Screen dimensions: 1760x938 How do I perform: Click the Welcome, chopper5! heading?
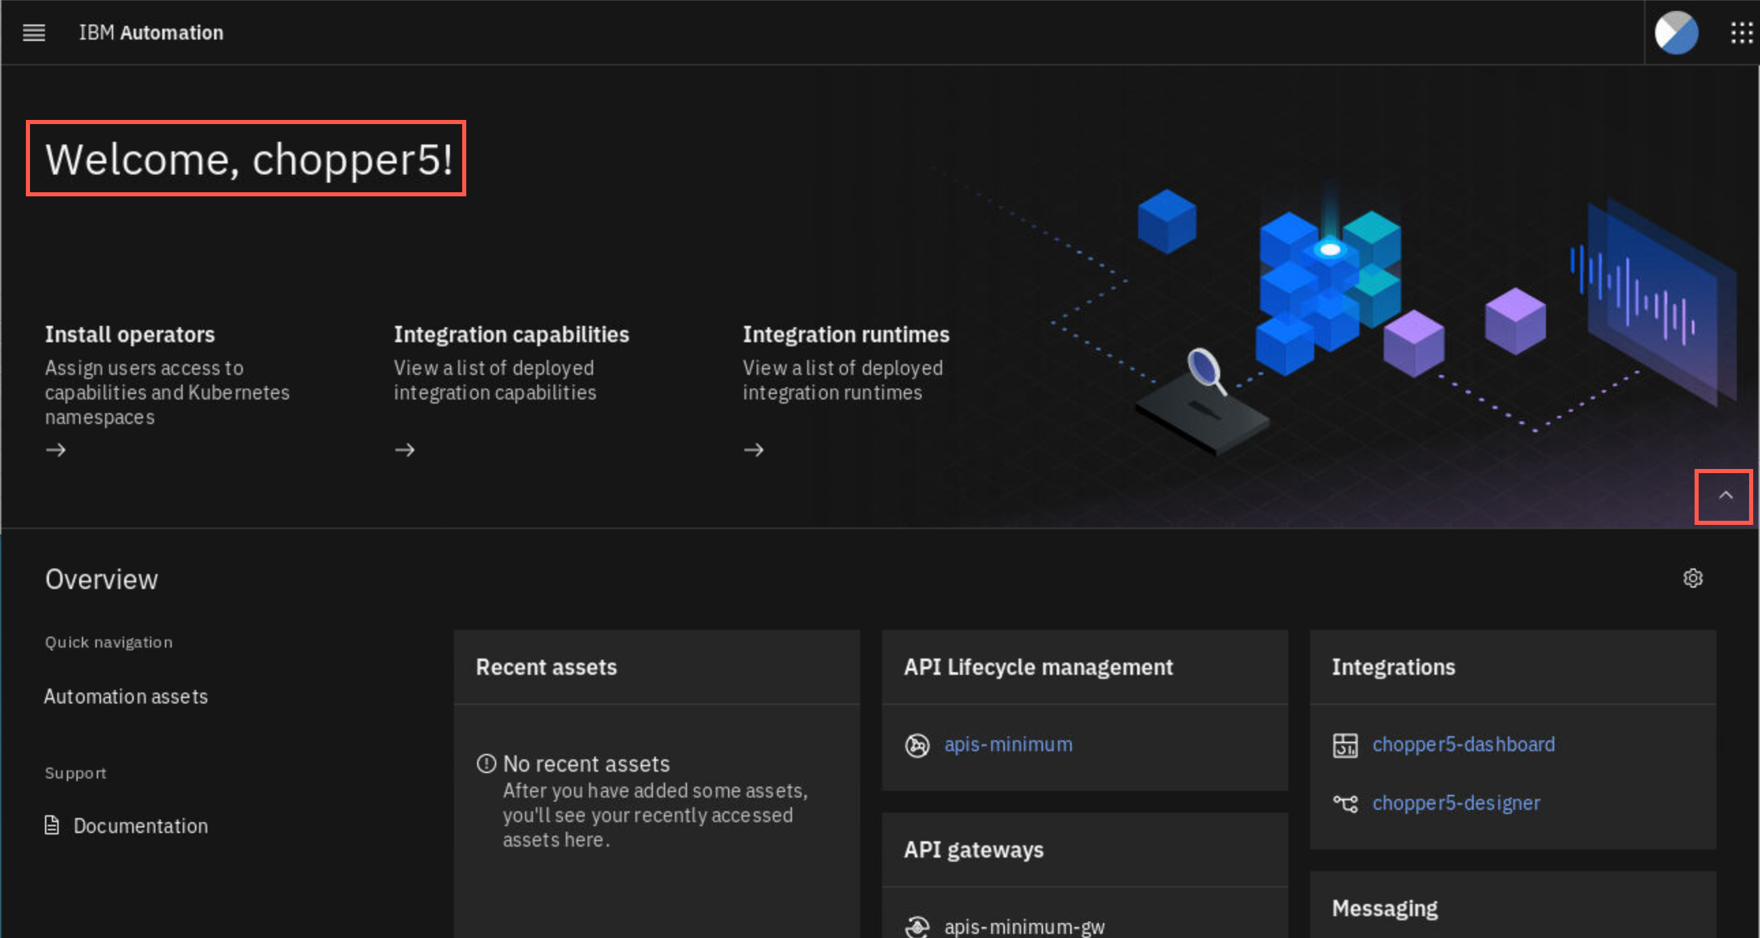[x=249, y=160]
